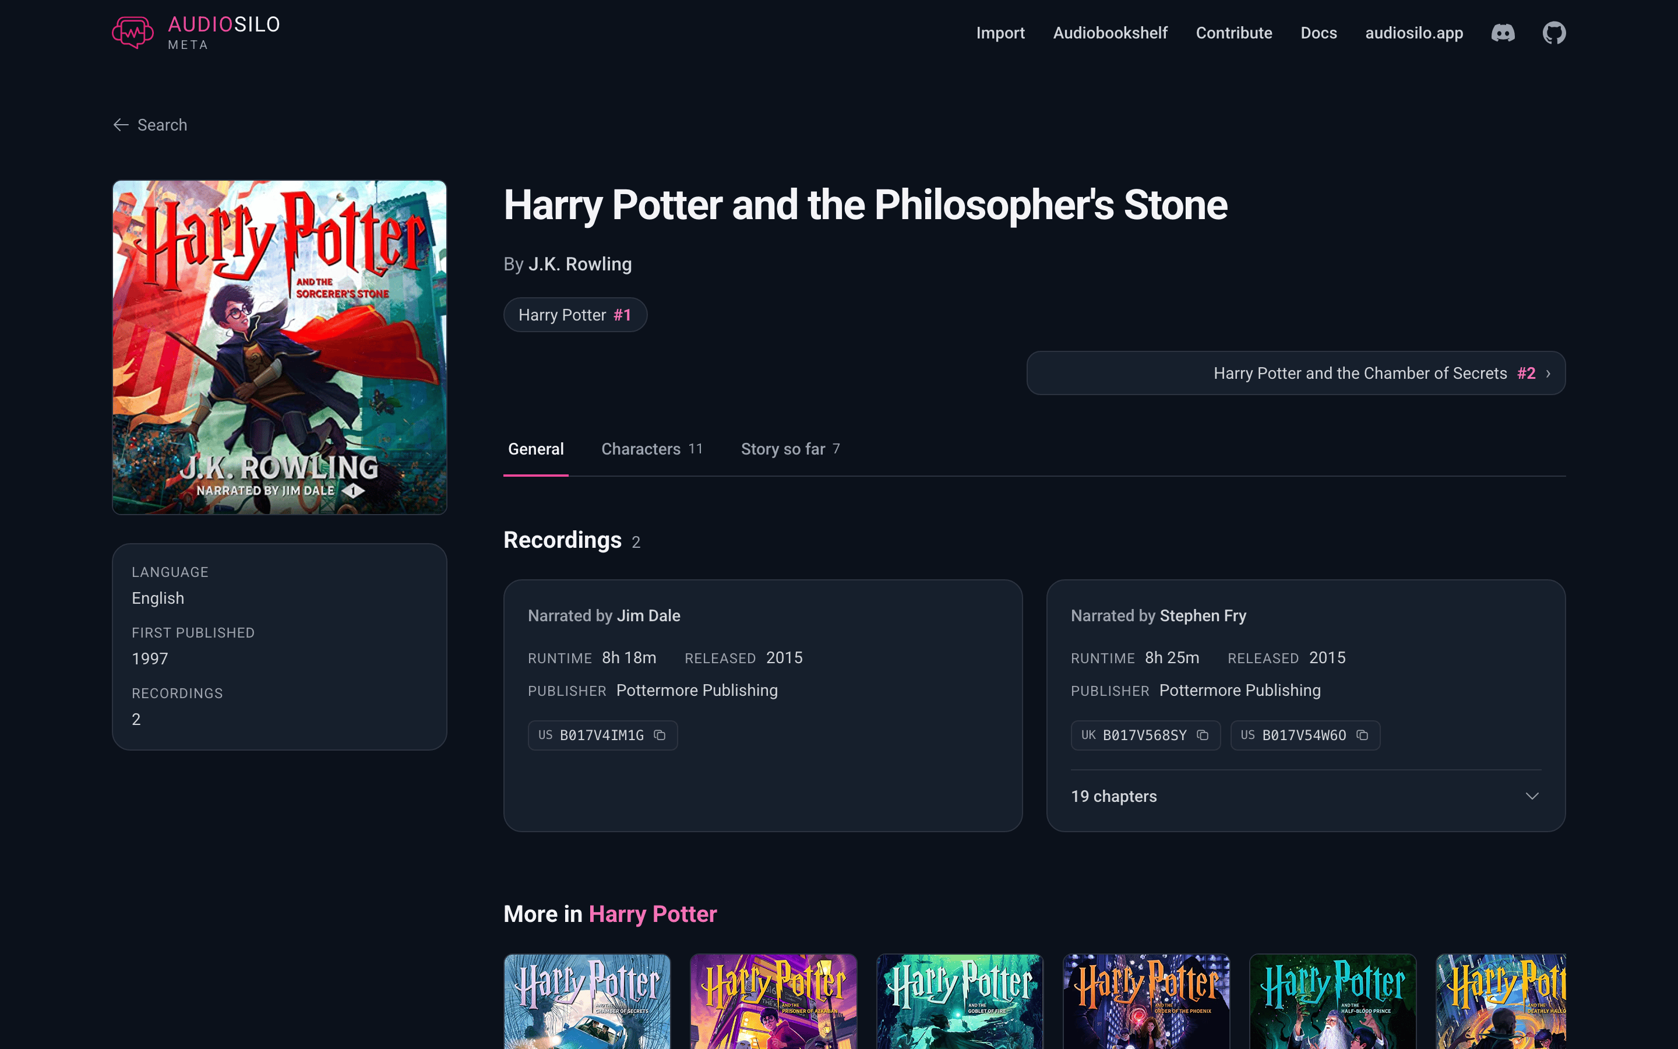Click the English language value
The width and height of the screenshot is (1678, 1049).
[158, 598]
